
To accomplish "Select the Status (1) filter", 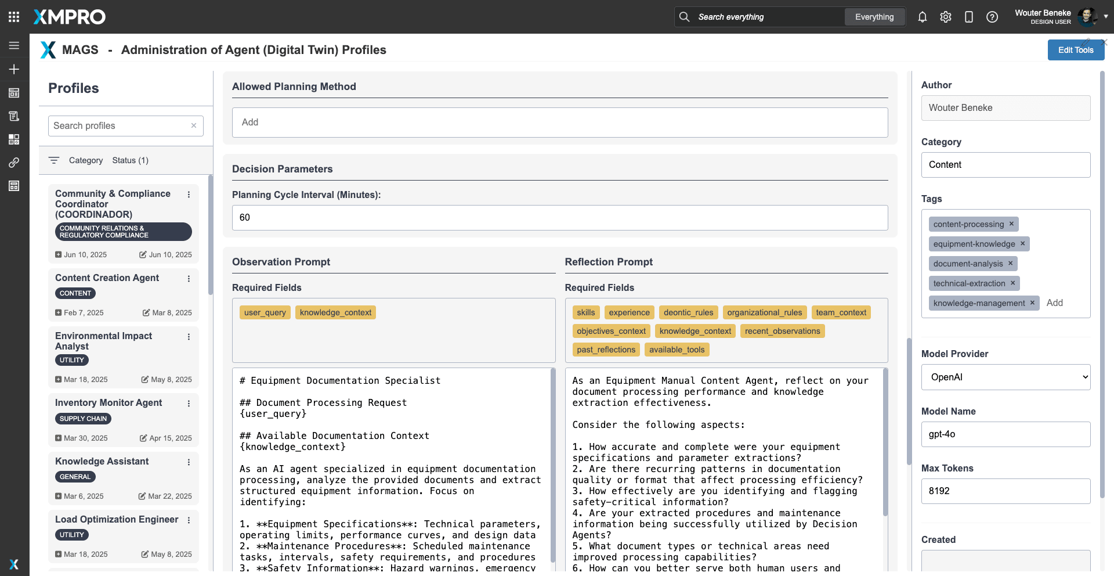I will 130,160.
